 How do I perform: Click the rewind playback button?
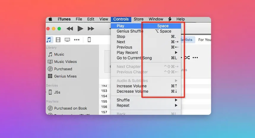pyautogui.click(x=70, y=29)
